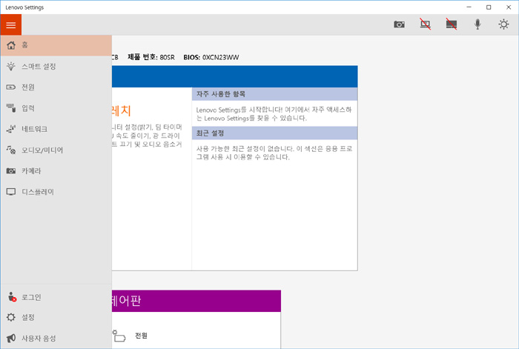Click the gear settings icon in sidebar
519x349 pixels.
tap(11, 317)
